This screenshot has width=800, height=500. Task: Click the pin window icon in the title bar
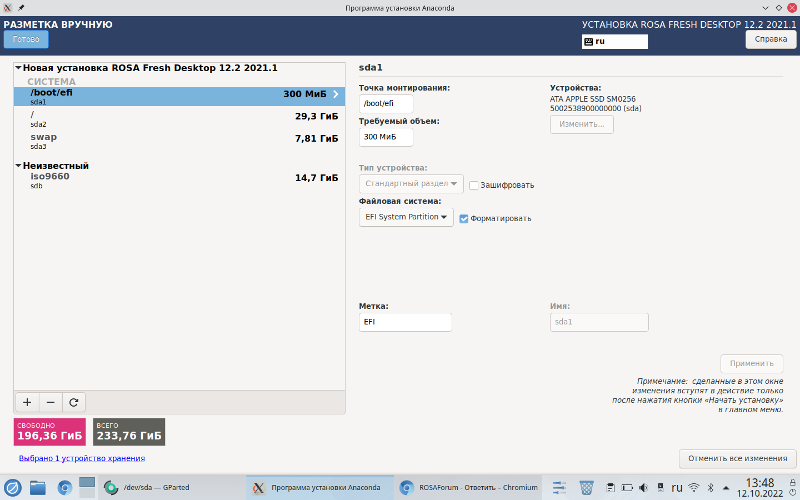21,8
